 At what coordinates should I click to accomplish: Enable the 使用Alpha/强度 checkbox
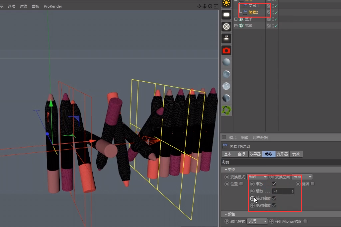305,221
